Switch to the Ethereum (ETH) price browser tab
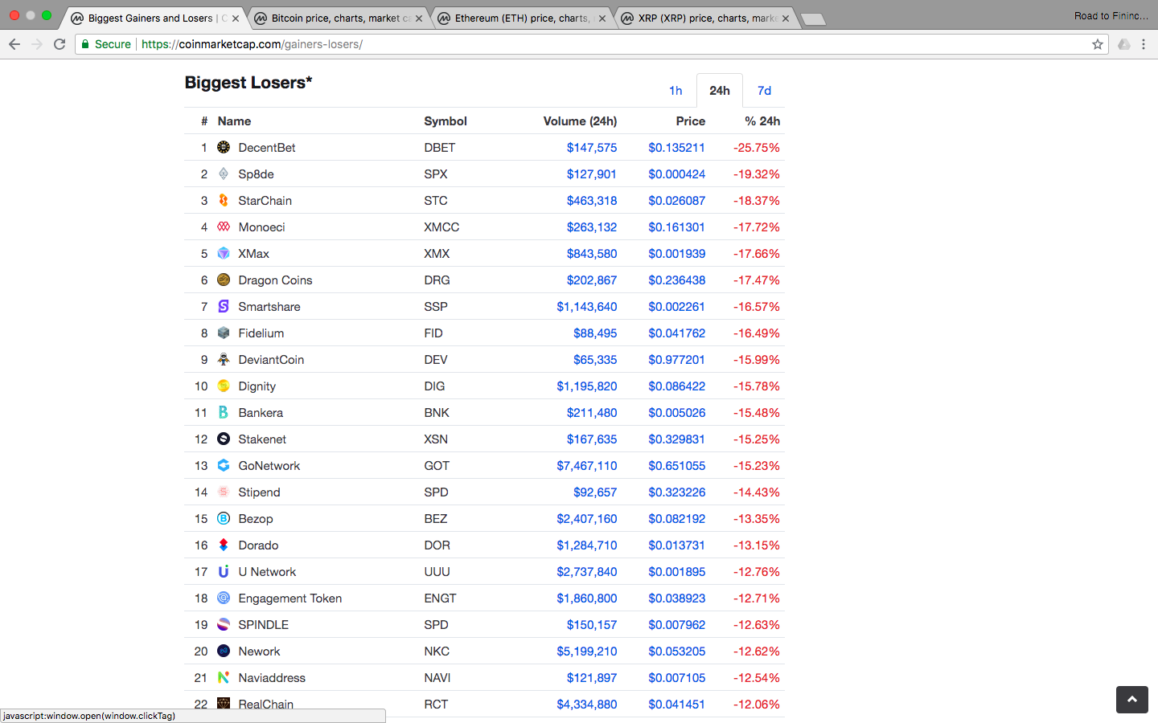This screenshot has width=1158, height=723. pos(523,18)
